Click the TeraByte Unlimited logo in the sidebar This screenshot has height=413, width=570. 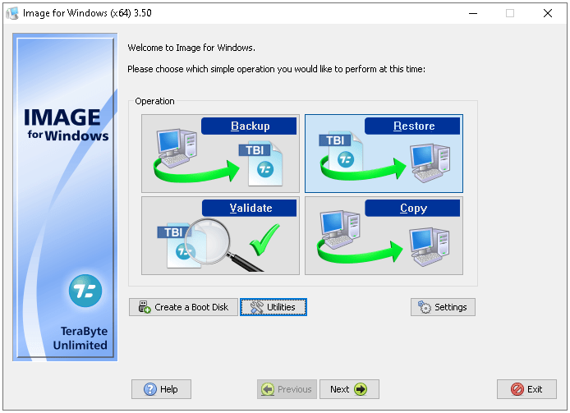(x=85, y=291)
